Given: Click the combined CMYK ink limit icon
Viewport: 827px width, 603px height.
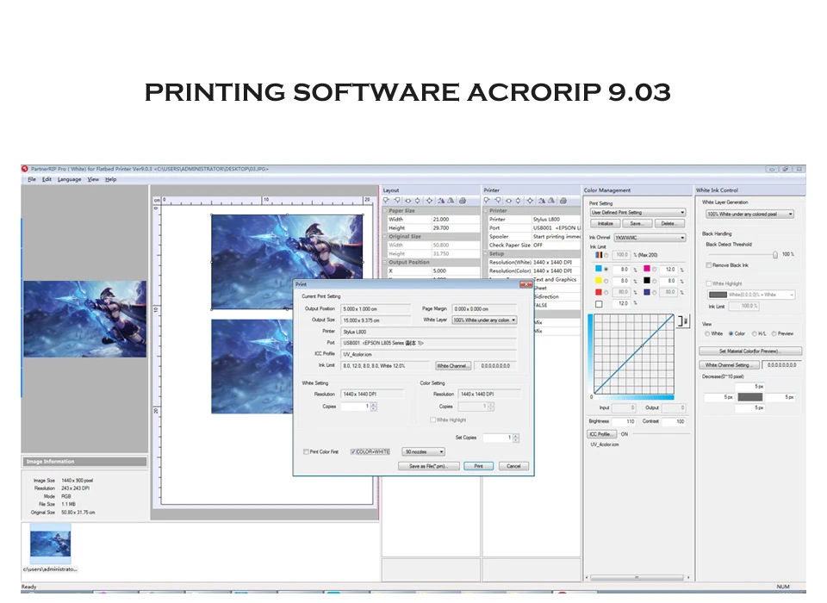Looking at the screenshot, I should 599,255.
